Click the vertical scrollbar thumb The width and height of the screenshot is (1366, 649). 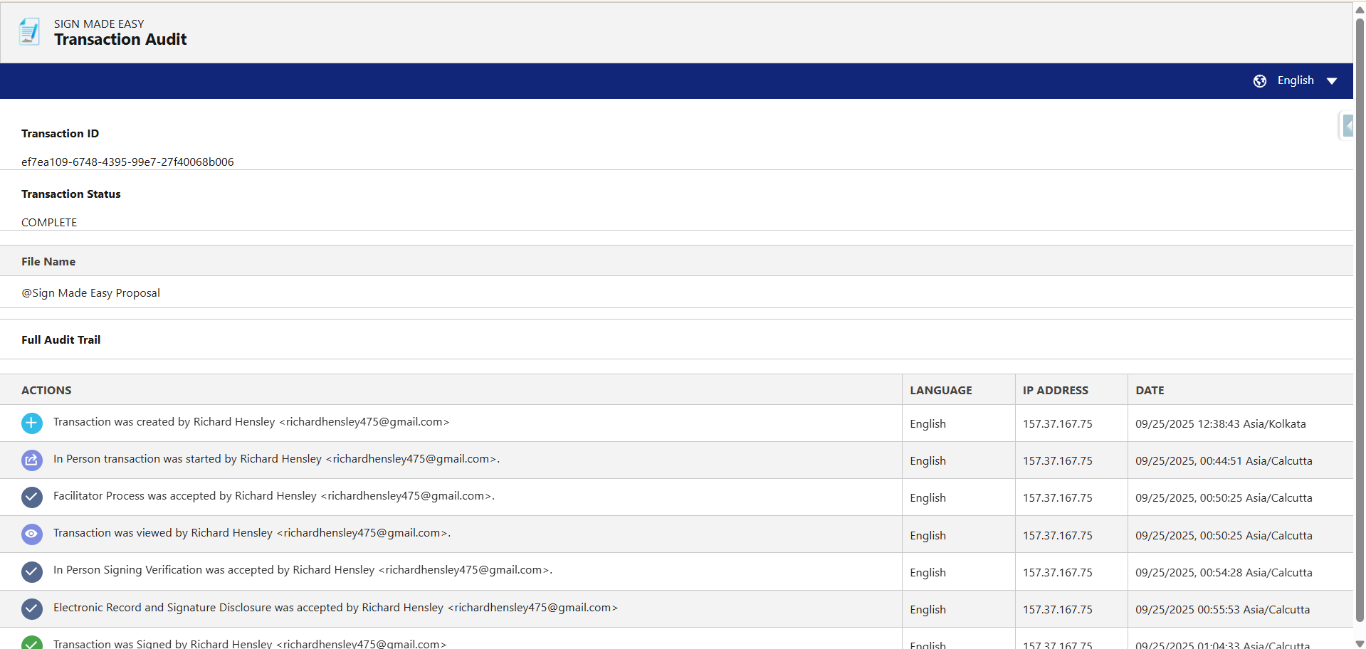pyautogui.click(x=1360, y=320)
